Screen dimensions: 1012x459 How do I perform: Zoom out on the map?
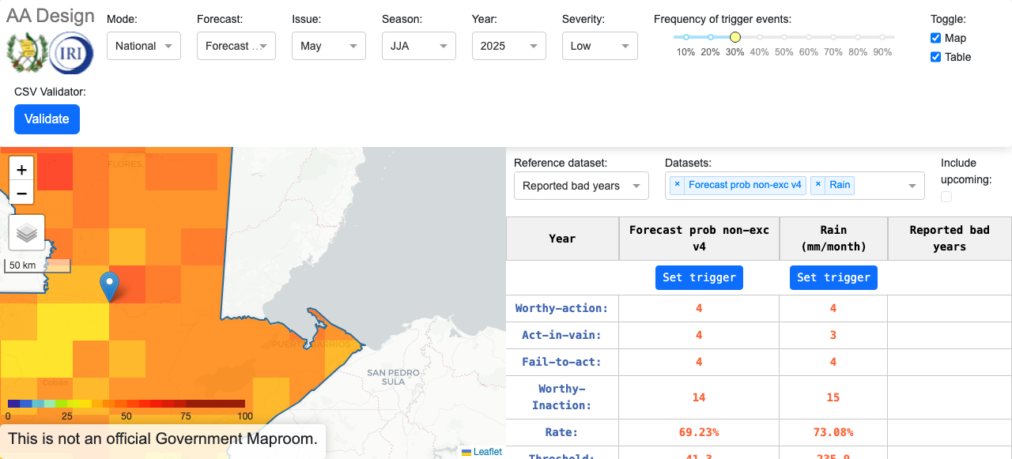pyautogui.click(x=21, y=194)
